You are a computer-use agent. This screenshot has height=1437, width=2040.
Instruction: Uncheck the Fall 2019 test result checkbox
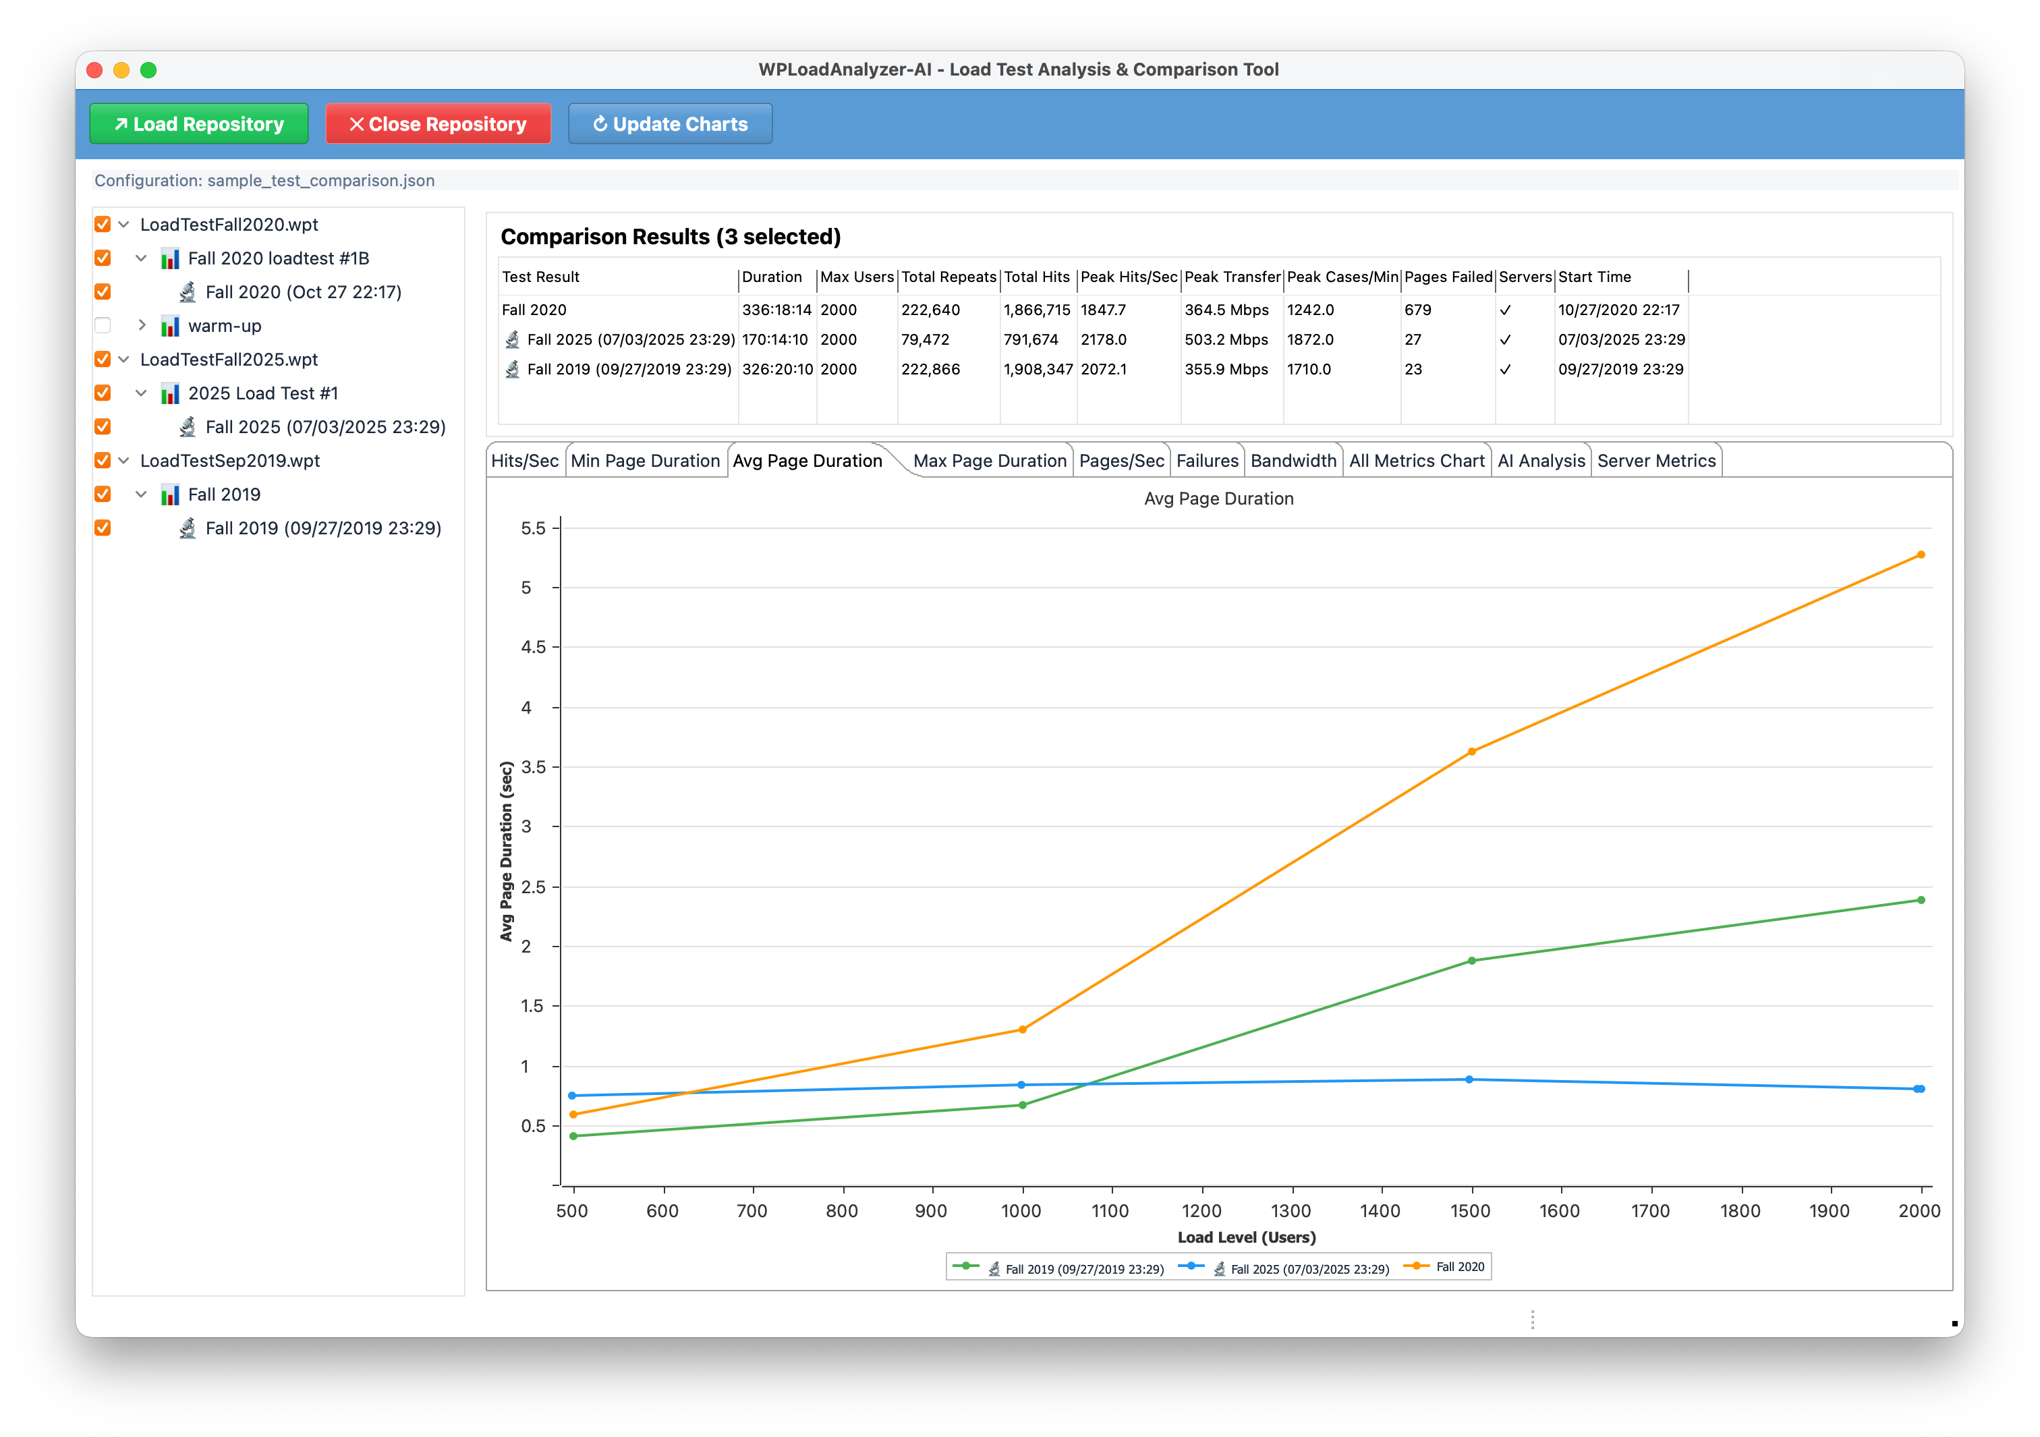(x=102, y=528)
